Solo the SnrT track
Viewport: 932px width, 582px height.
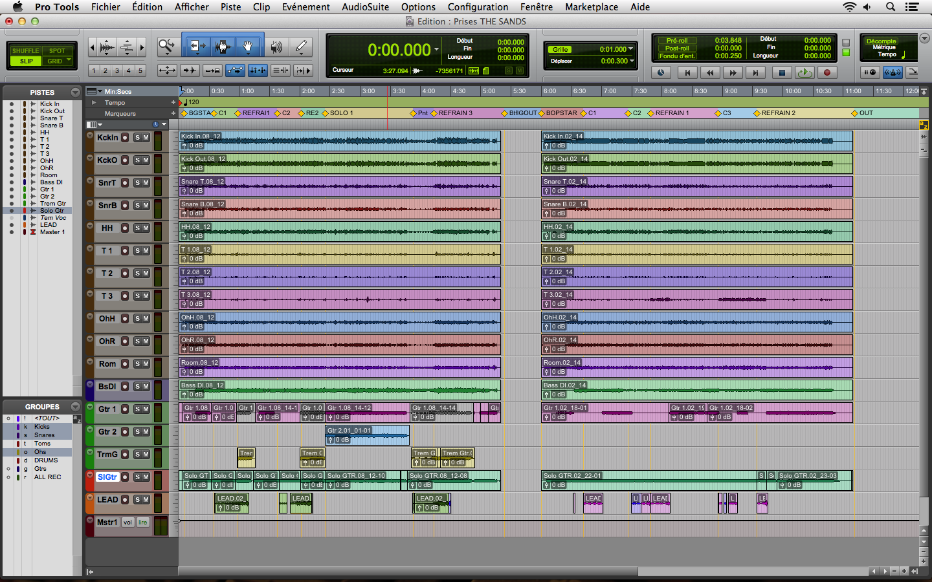click(x=137, y=183)
